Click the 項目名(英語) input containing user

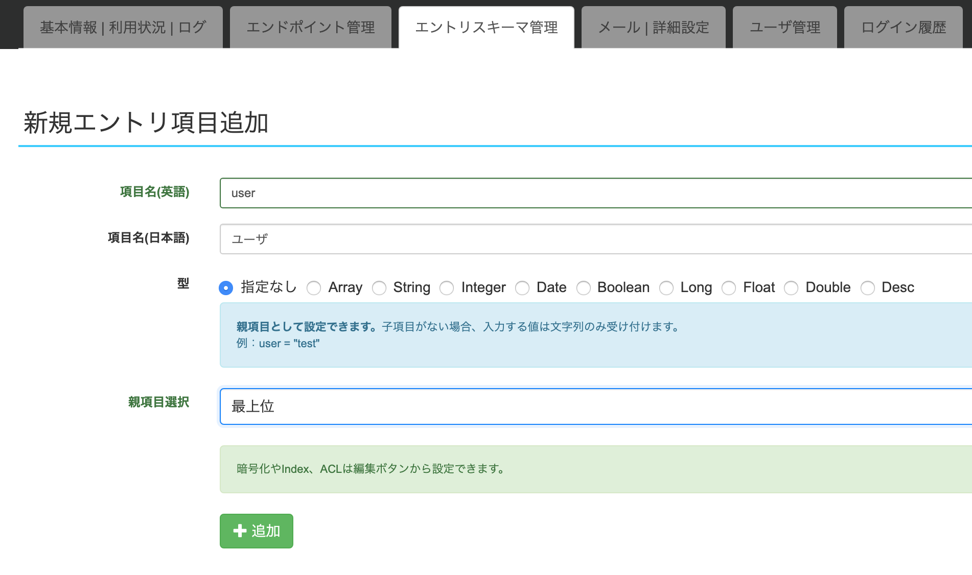click(596, 193)
